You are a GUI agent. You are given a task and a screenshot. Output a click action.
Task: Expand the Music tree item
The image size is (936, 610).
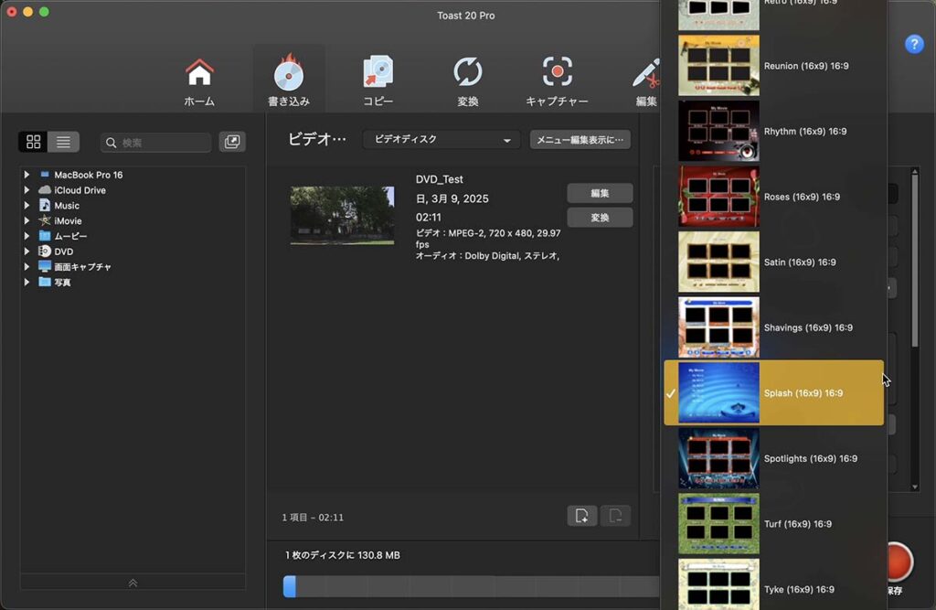pyautogui.click(x=27, y=206)
